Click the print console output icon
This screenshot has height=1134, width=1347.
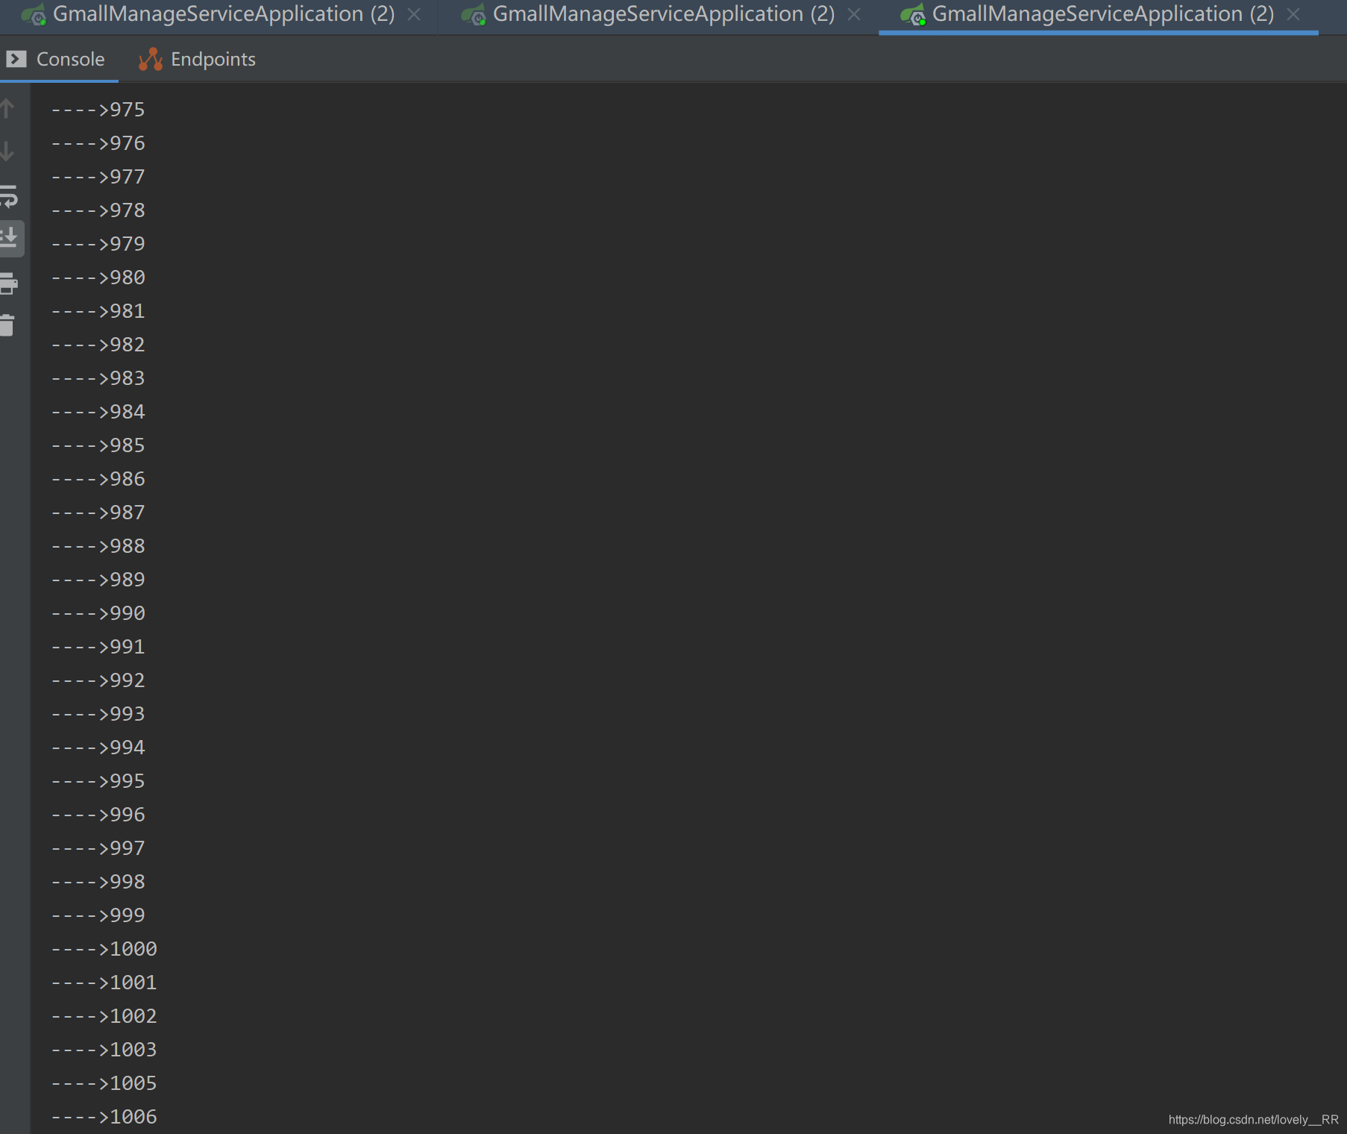click(8, 283)
